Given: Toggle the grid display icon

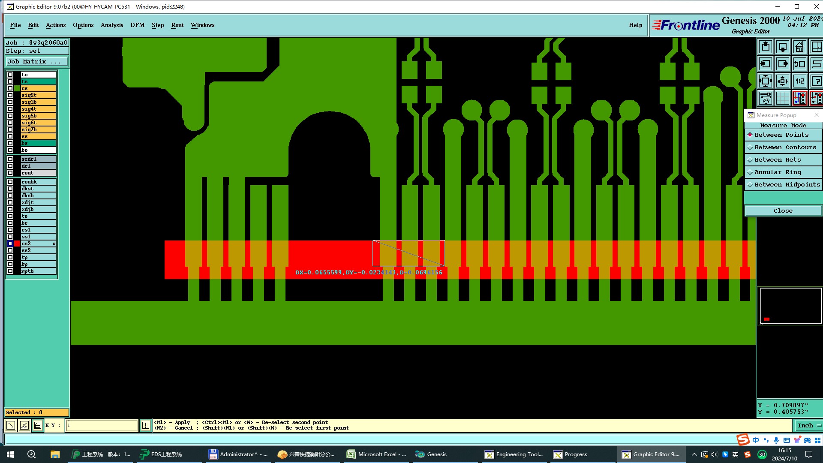Looking at the screenshot, I should (x=783, y=98).
